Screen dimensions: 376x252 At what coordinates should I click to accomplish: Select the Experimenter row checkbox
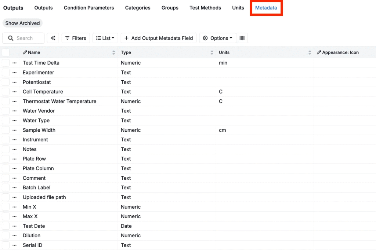(x=6, y=73)
